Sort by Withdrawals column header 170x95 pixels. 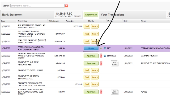click(56, 21)
